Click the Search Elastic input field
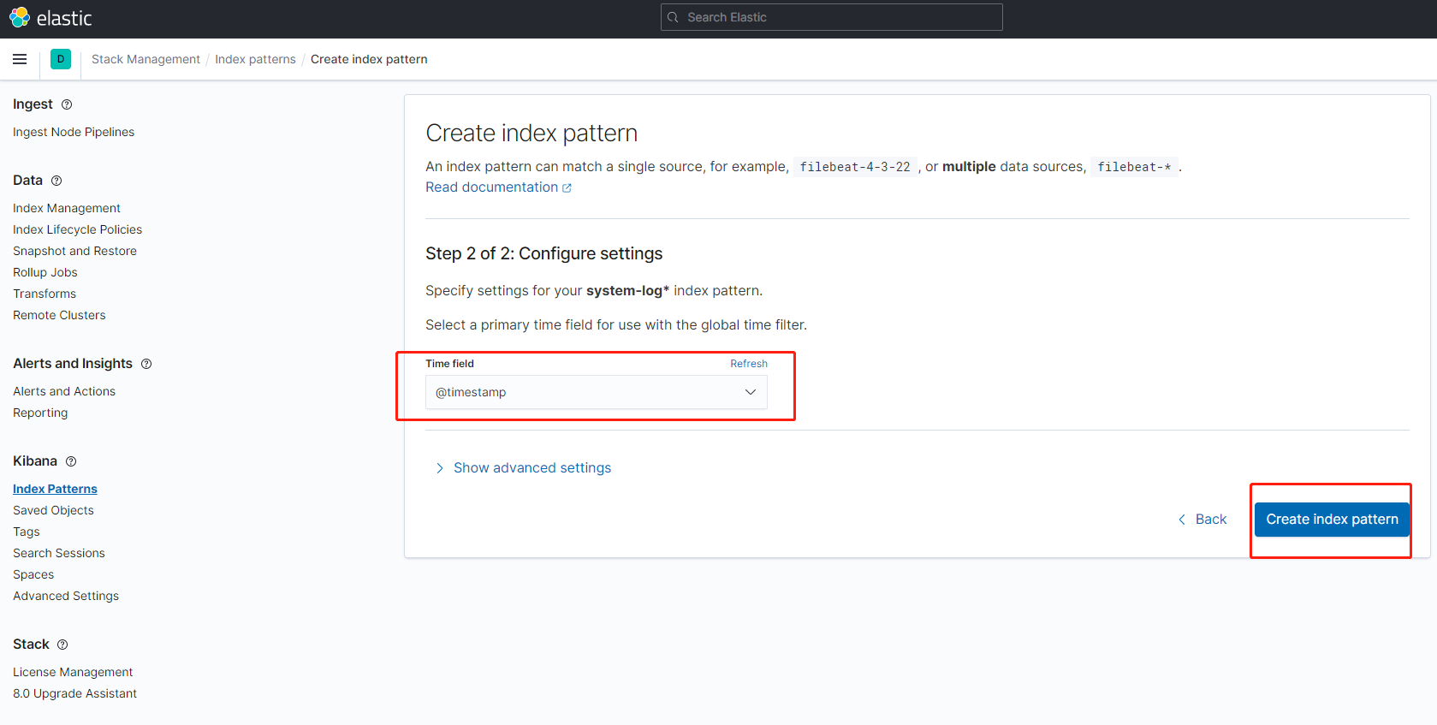 (831, 17)
